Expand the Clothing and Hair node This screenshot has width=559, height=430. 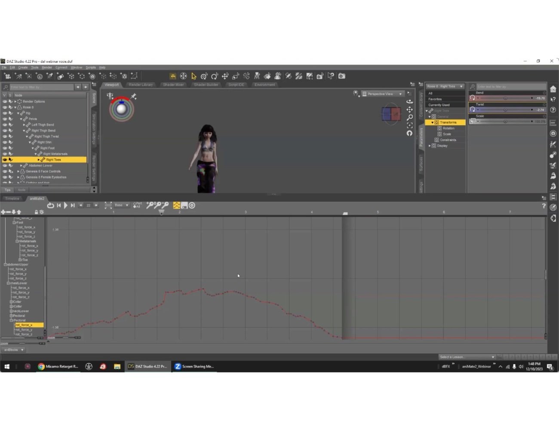(17, 182)
